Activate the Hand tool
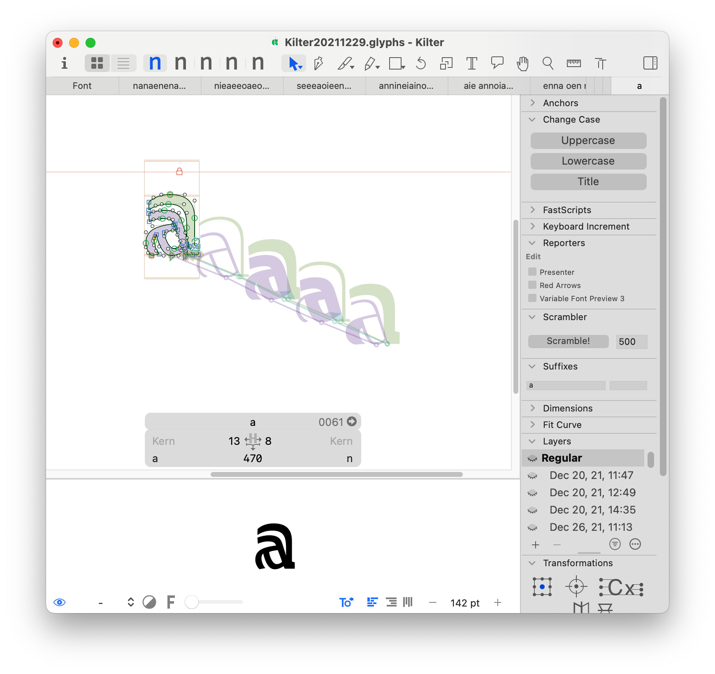This screenshot has width=715, height=674. (x=522, y=63)
